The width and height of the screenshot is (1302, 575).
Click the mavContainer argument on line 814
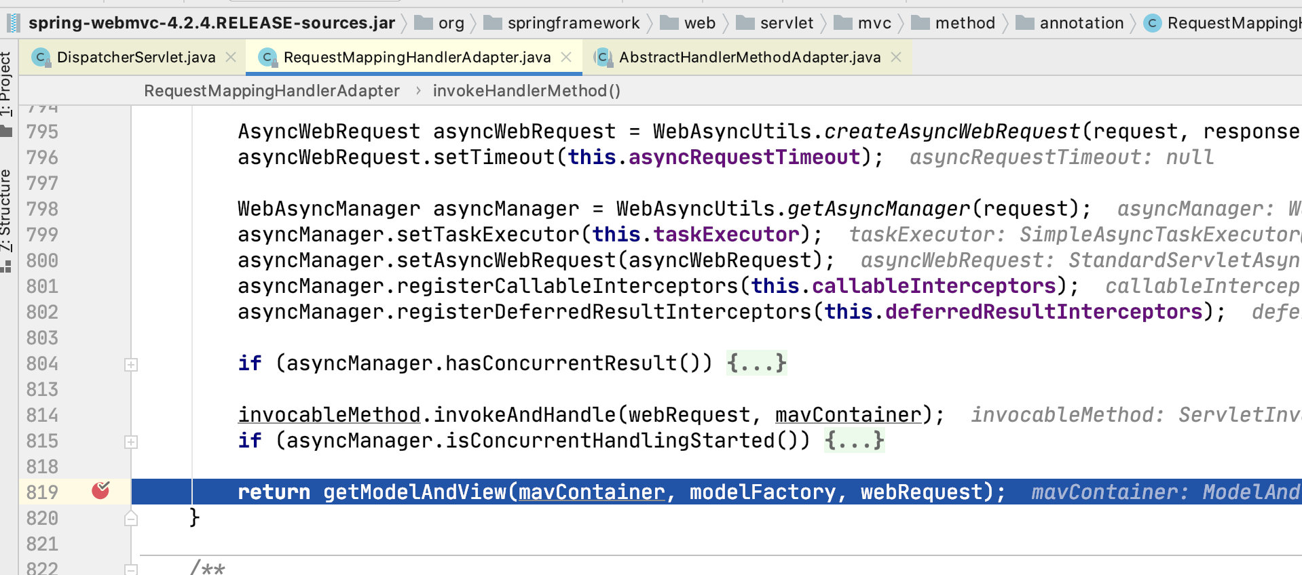pos(848,415)
